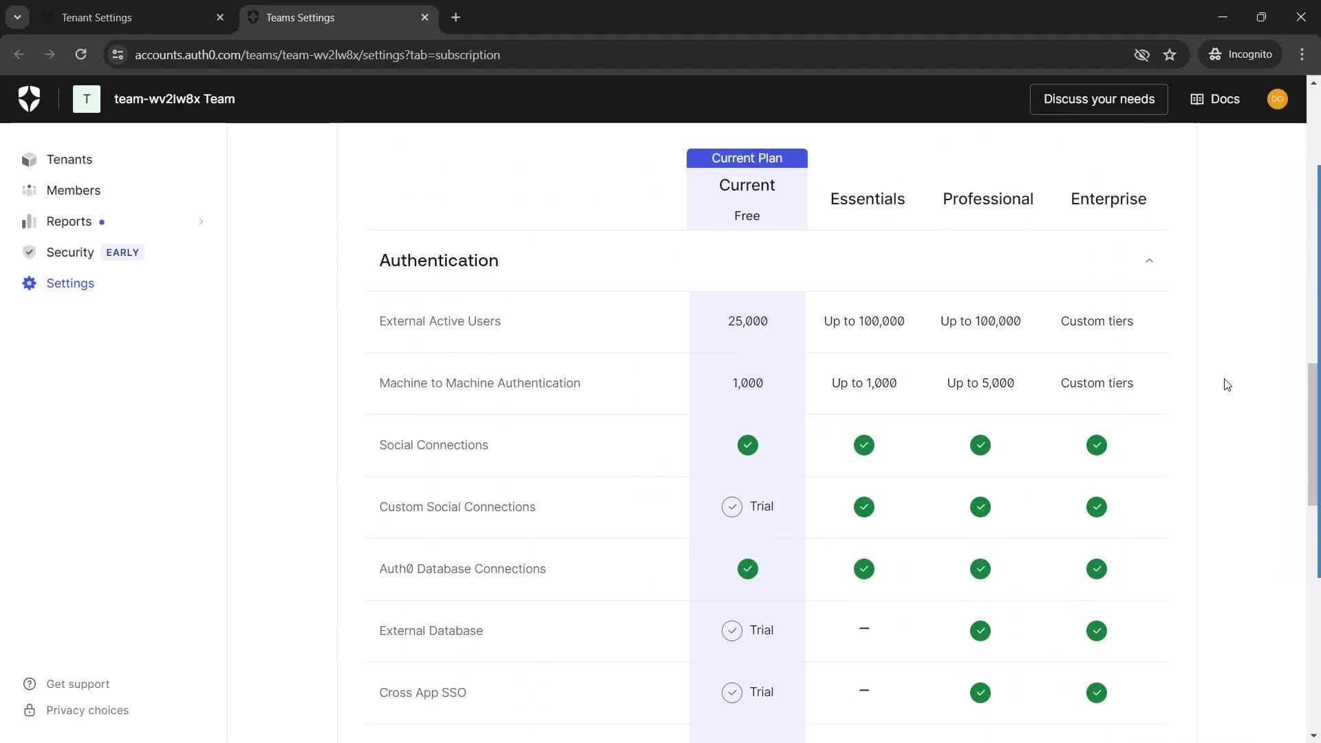Viewport: 1321px width, 743px height.
Task: Click the Current Plan badge
Action: coord(747,158)
